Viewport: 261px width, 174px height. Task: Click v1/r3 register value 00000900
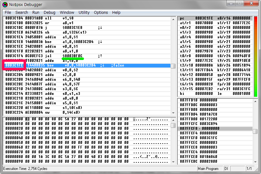point(204,32)
